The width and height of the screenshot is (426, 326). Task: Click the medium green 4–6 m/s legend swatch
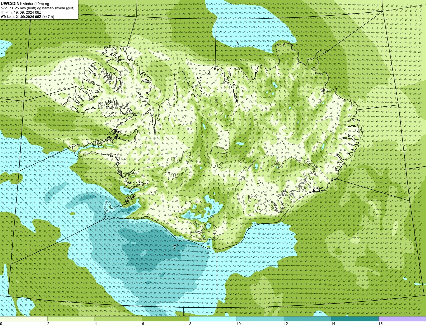[118, 319]
